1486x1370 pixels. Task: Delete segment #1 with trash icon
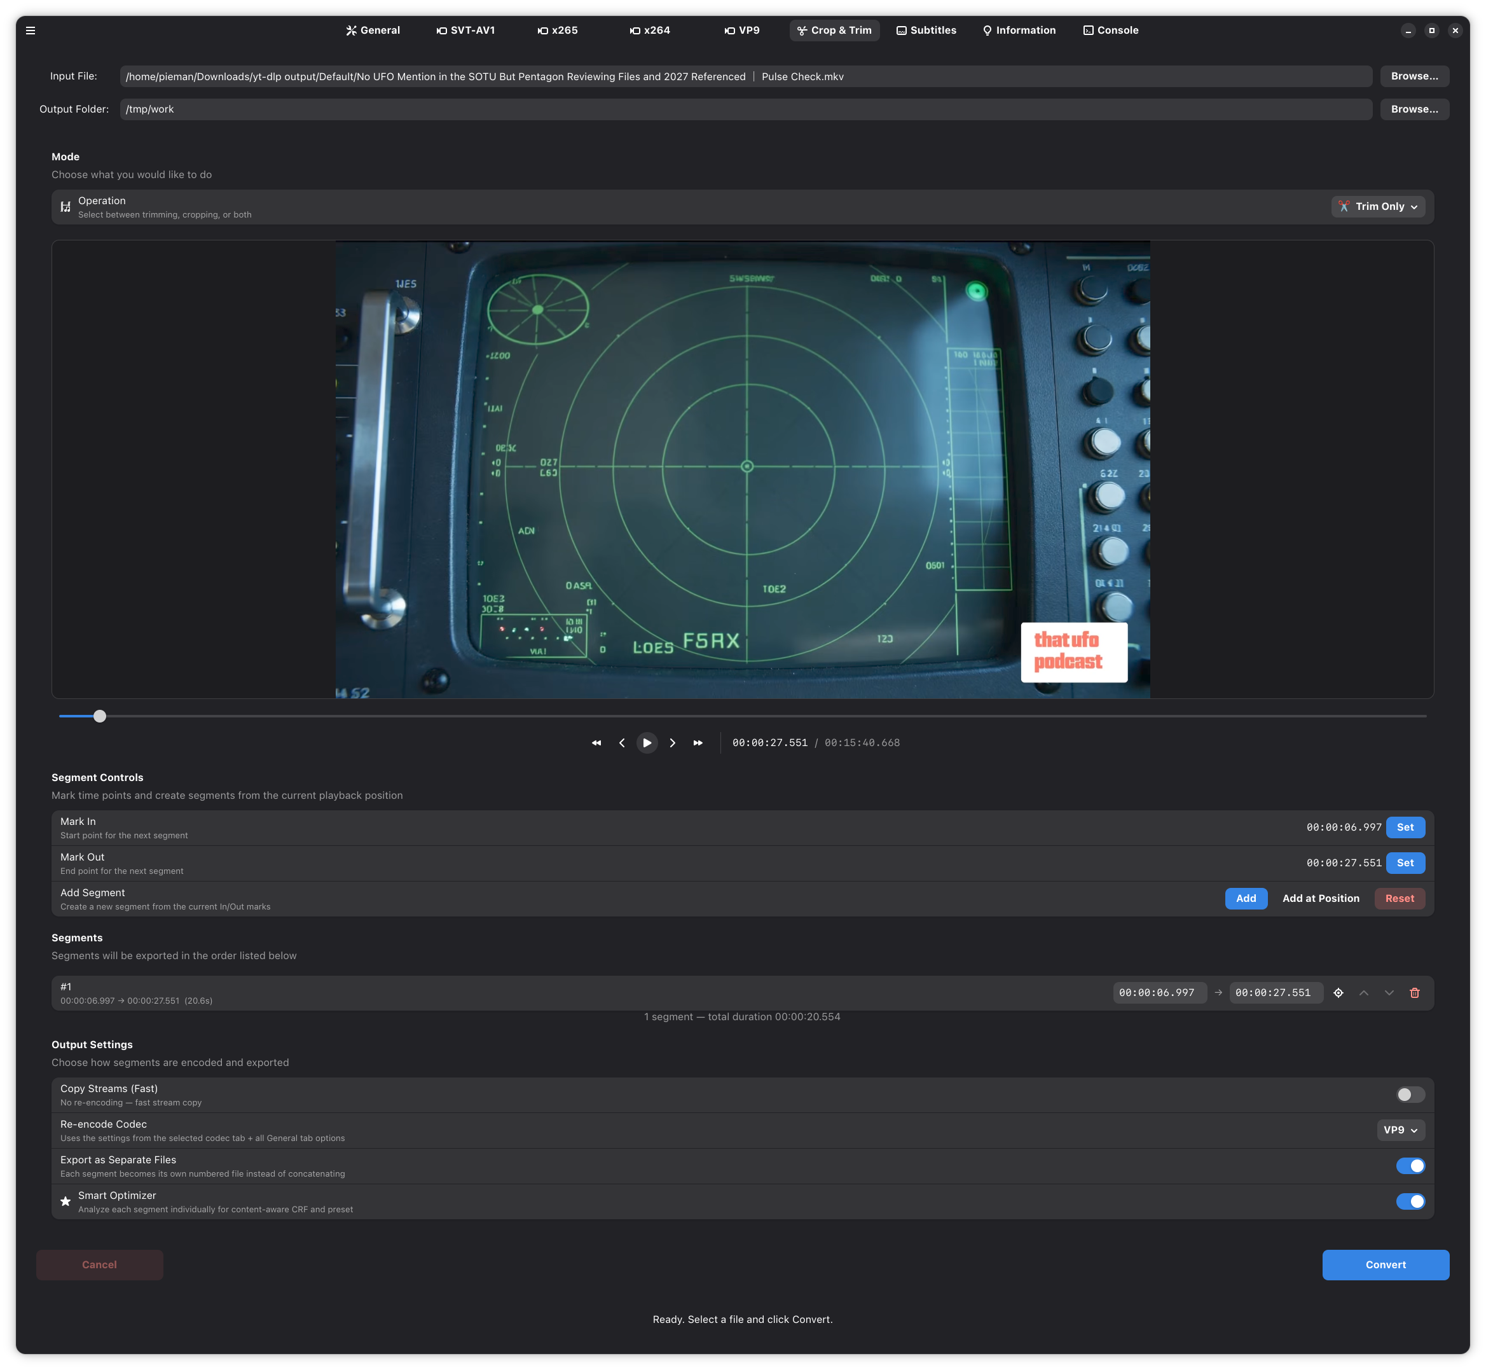point(1414,993)
